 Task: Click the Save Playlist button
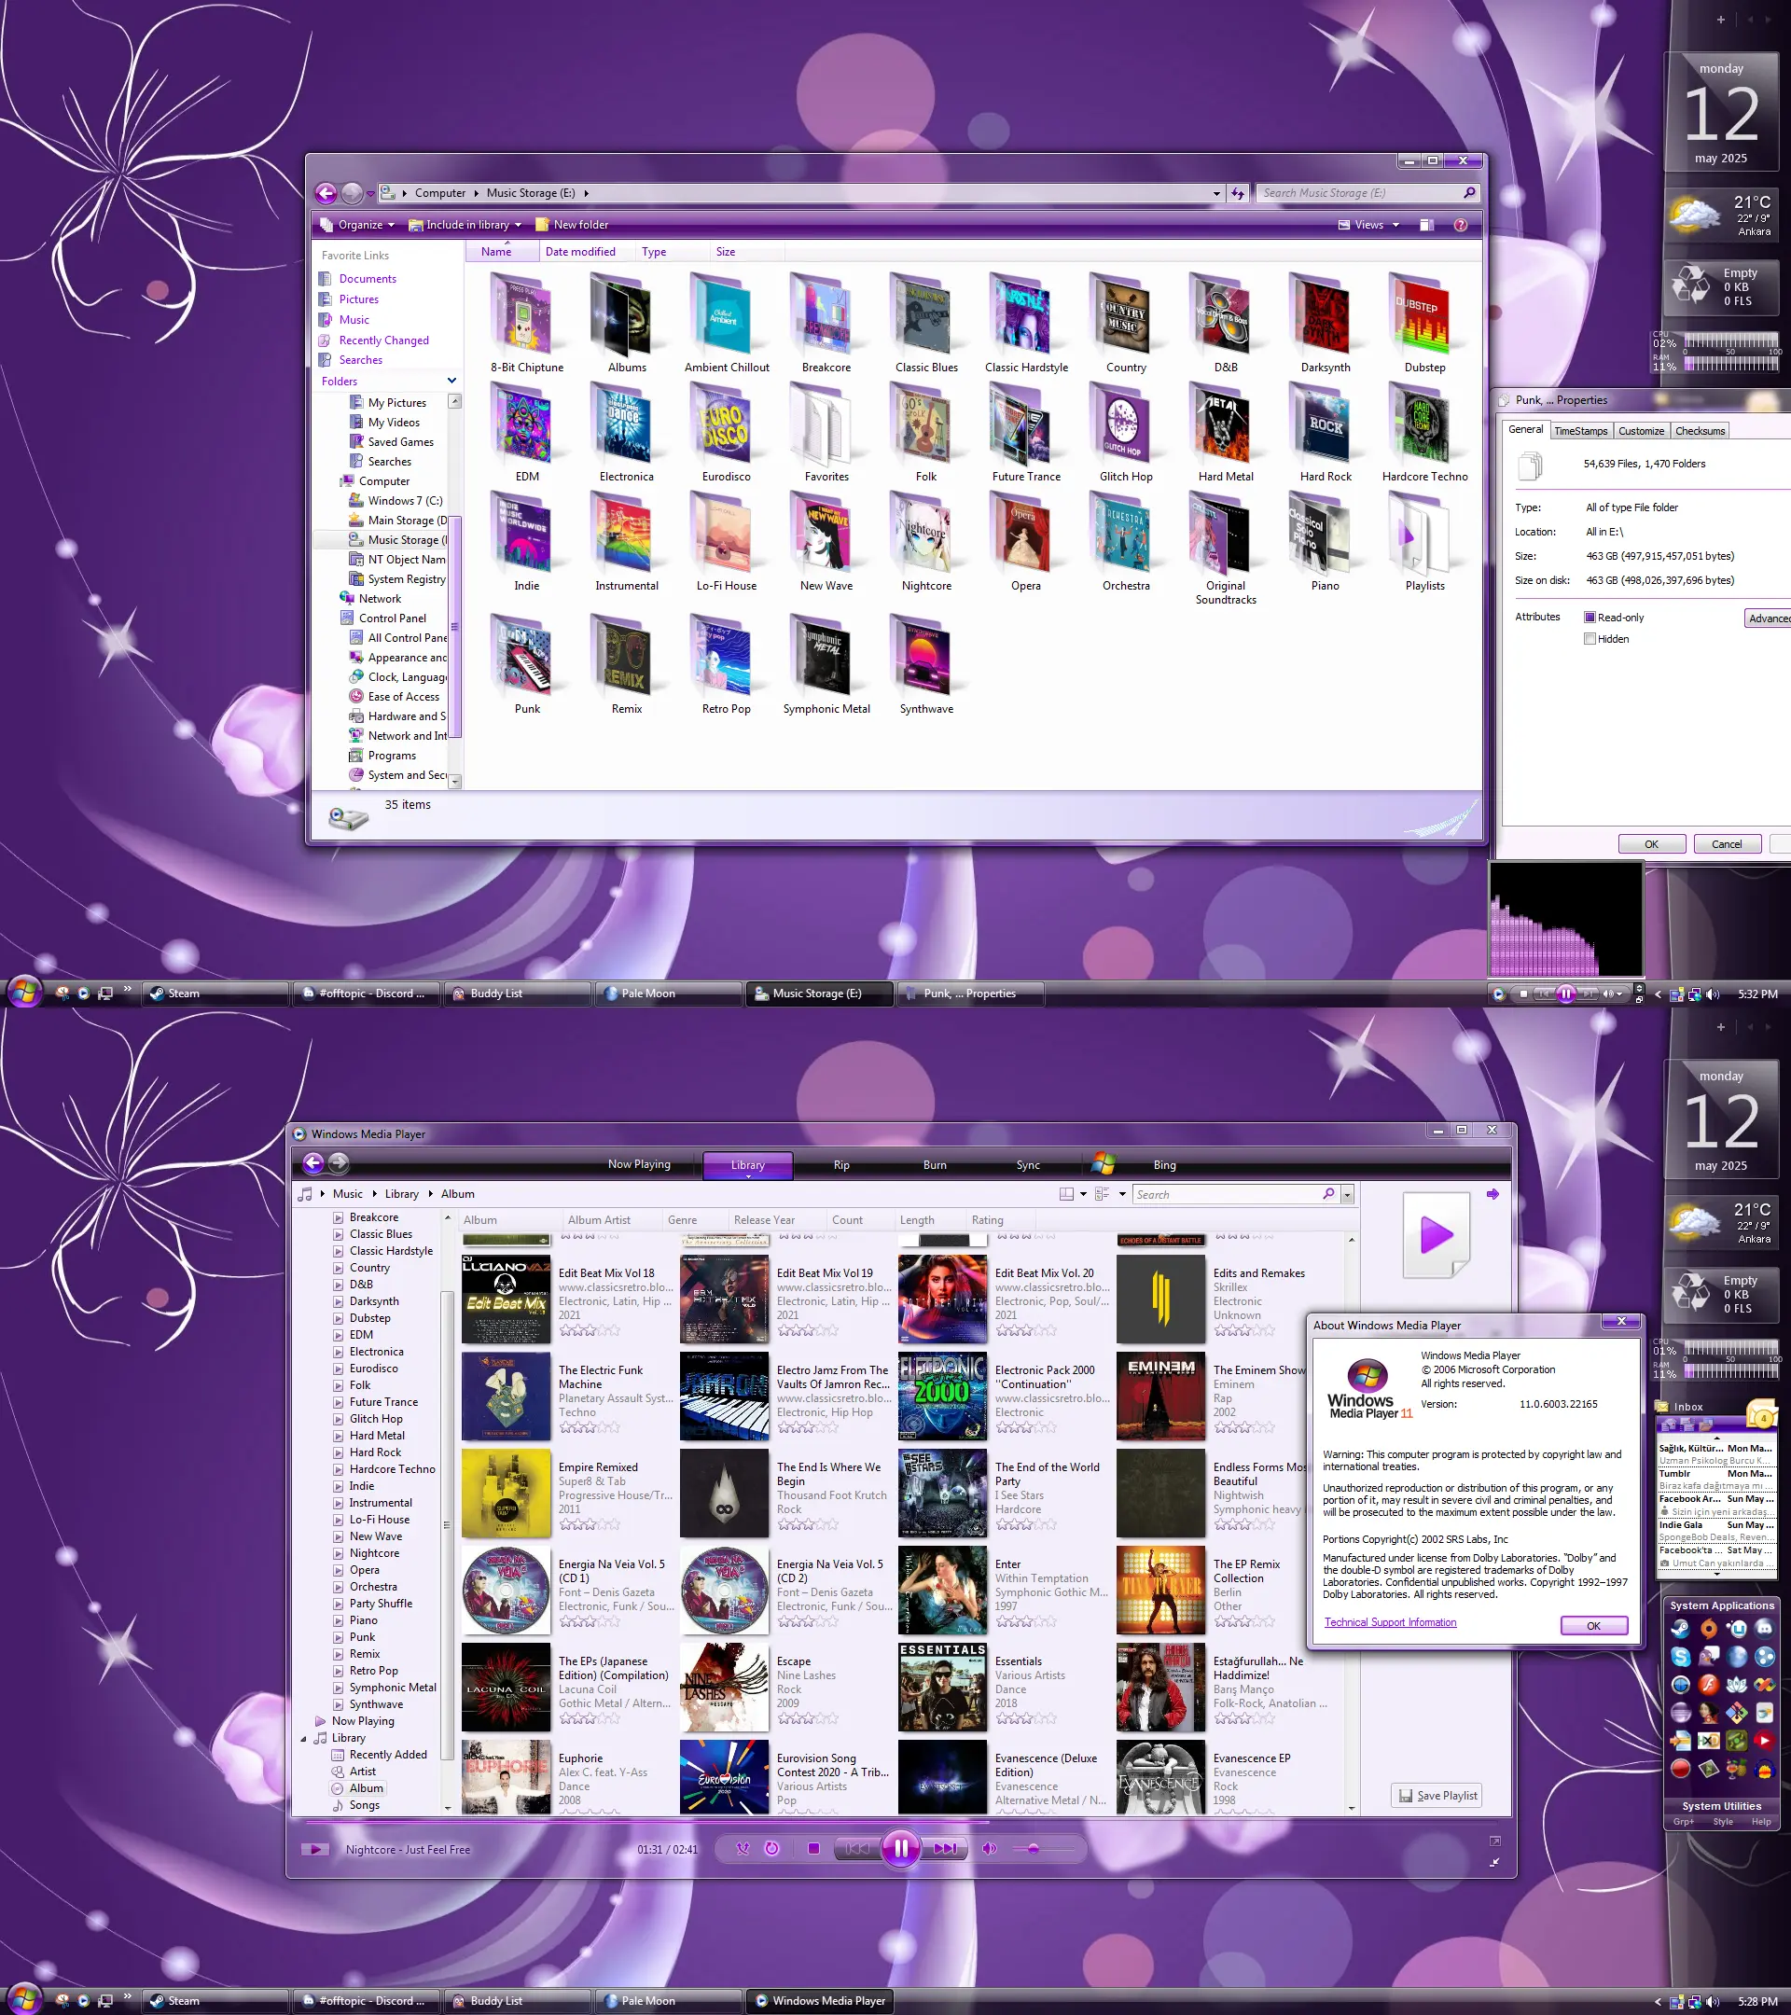pos(1437,1795)
